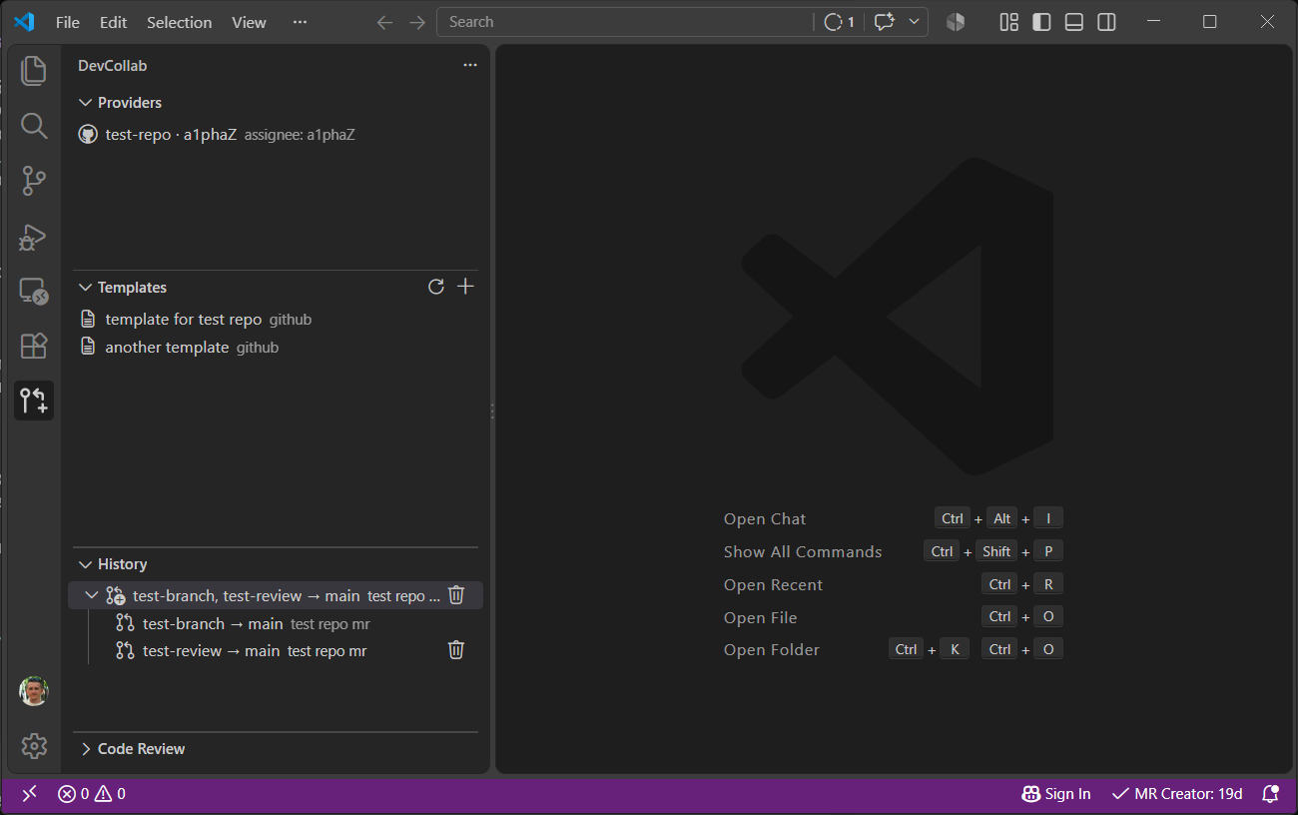Open the DevCollab panel more actions
Viewport: 1298px width, 815px height.
pos(470,66)
